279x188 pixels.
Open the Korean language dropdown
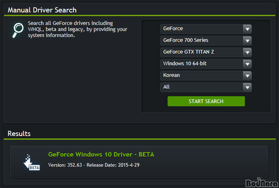click(206, 76)
